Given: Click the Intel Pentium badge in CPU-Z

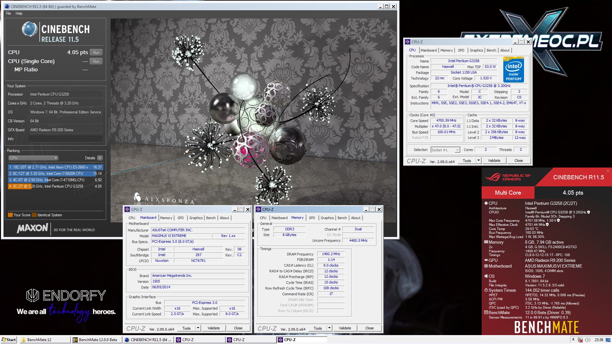Looking at the screenshot, I should pyautogui.click(x=514, y=69).
